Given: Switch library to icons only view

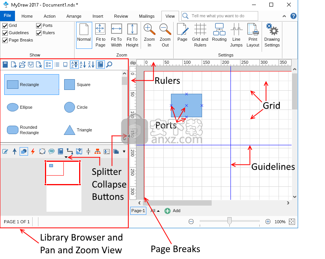Looking at the screenshot, I should (65, 65).
